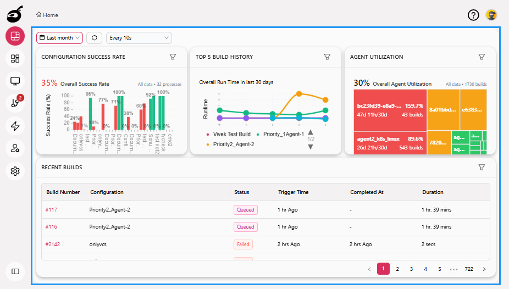The image size is (509, 289).
Task: Open the dashboard icon in sidebar
Action: 15,36
